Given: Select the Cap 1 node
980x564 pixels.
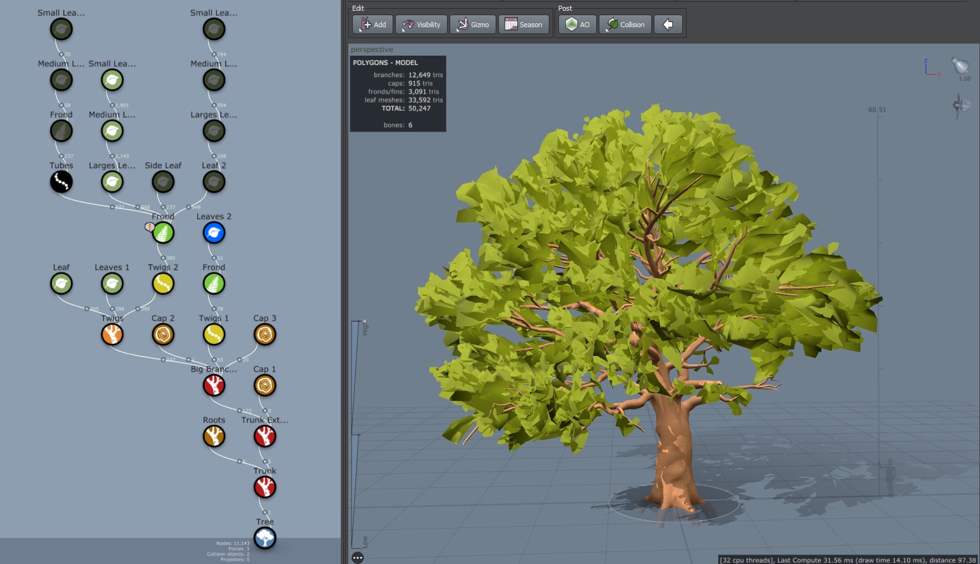Looking at the screenshot, I should (x=265, y=385).
